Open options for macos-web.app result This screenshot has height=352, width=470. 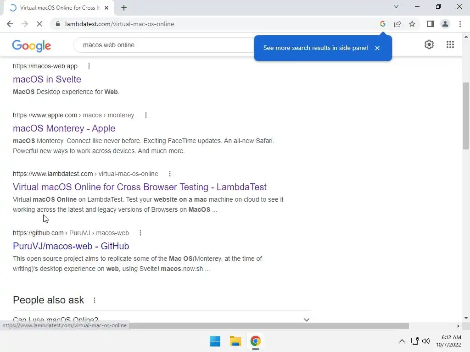tap(89, 66)
